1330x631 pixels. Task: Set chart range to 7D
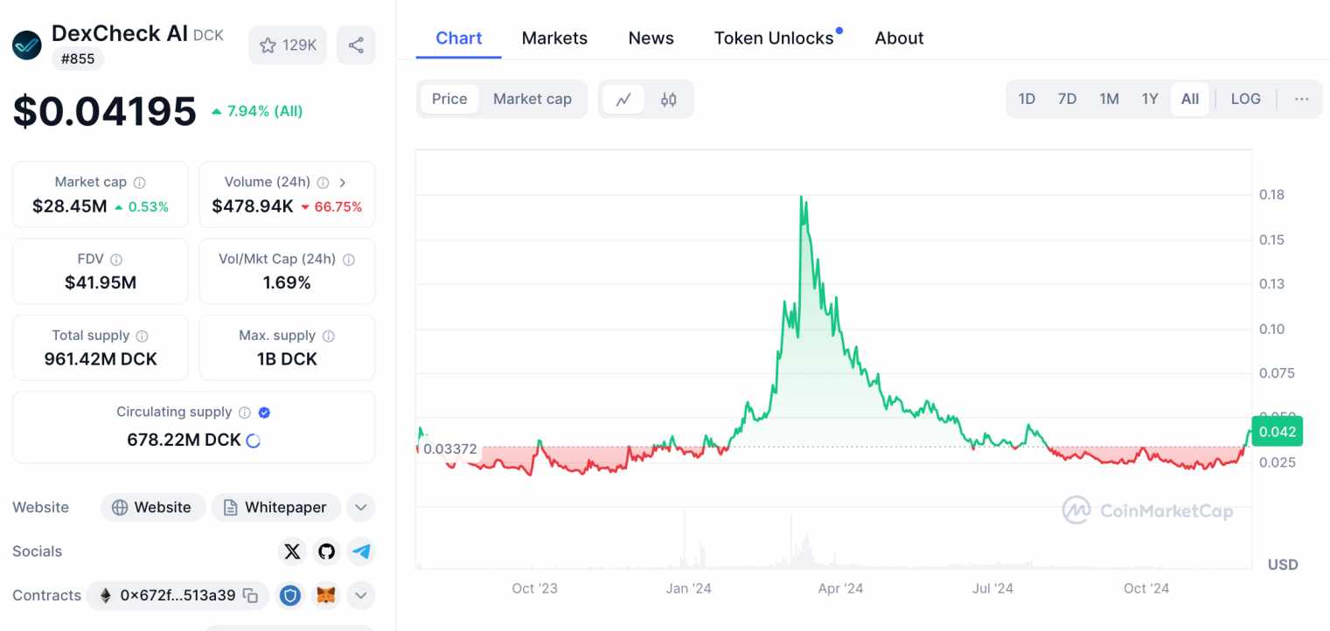(1067, 99)
